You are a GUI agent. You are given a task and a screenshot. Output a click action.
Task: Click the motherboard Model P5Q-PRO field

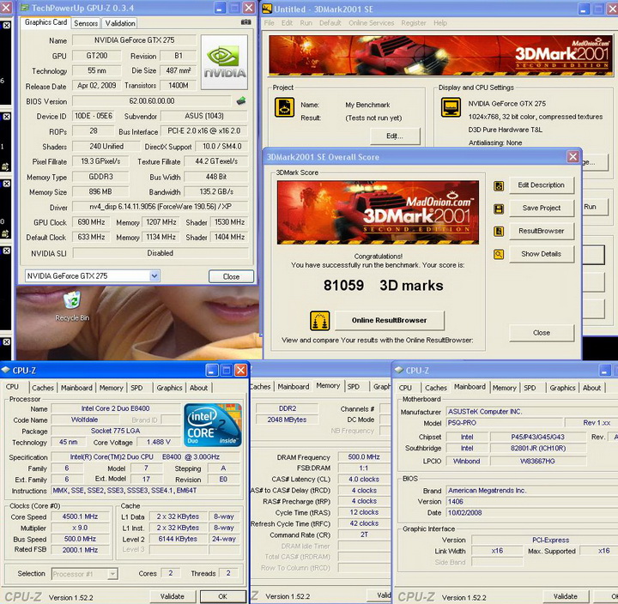(505, 423)
